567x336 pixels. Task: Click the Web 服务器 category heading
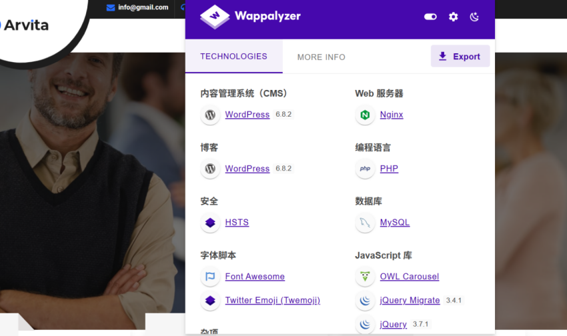[379, 93]
